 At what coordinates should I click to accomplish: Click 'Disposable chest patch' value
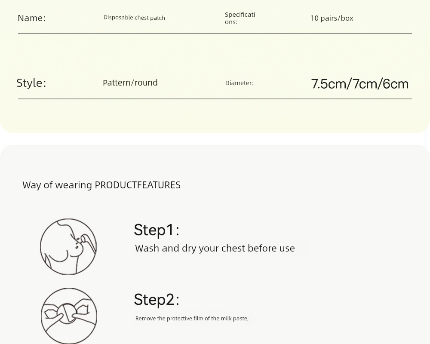134,18
